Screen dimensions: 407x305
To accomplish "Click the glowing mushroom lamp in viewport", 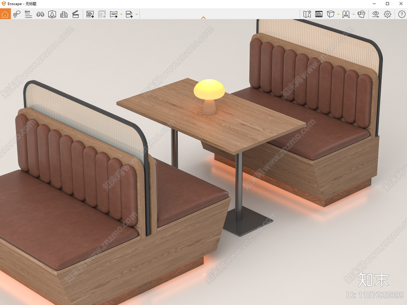I will point(209,96).
